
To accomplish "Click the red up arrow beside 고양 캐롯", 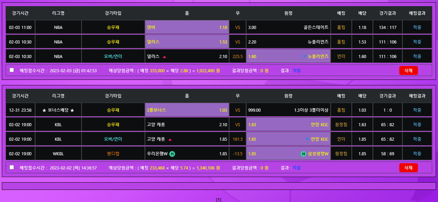I will click(170, 140).
